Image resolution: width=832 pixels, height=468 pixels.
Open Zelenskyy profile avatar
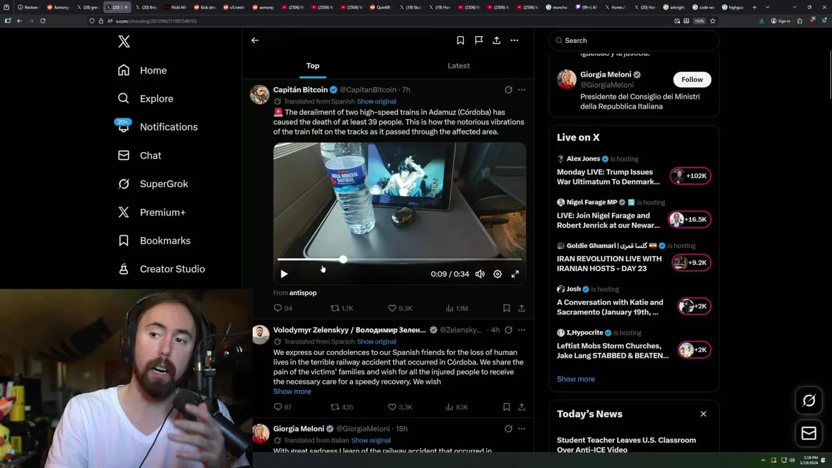(260, 335)
